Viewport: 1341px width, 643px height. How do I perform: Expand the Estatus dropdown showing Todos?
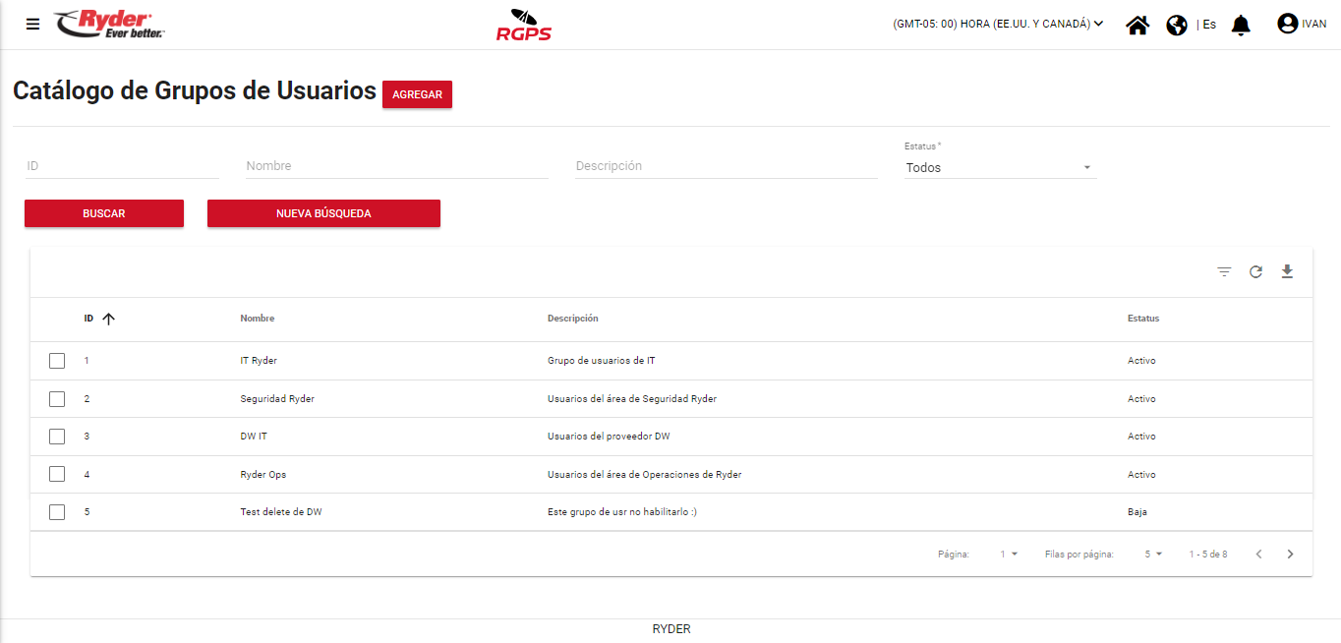pos(999,168)
